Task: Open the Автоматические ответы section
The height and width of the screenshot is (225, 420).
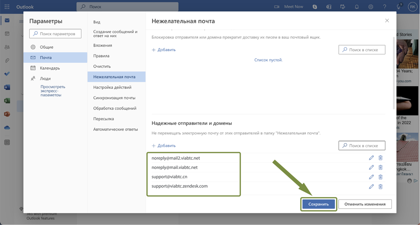Action: click(116, 129)
